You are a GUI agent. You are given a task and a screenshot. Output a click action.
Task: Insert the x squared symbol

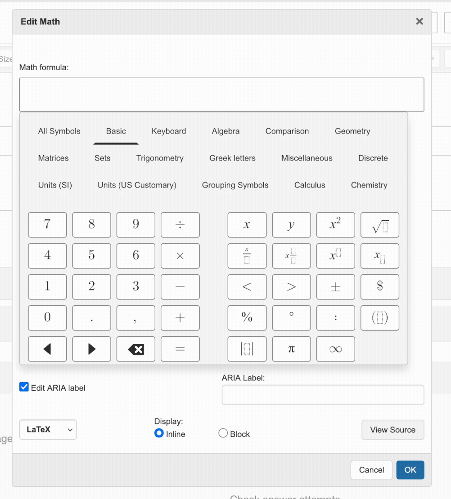coord(335,225)
